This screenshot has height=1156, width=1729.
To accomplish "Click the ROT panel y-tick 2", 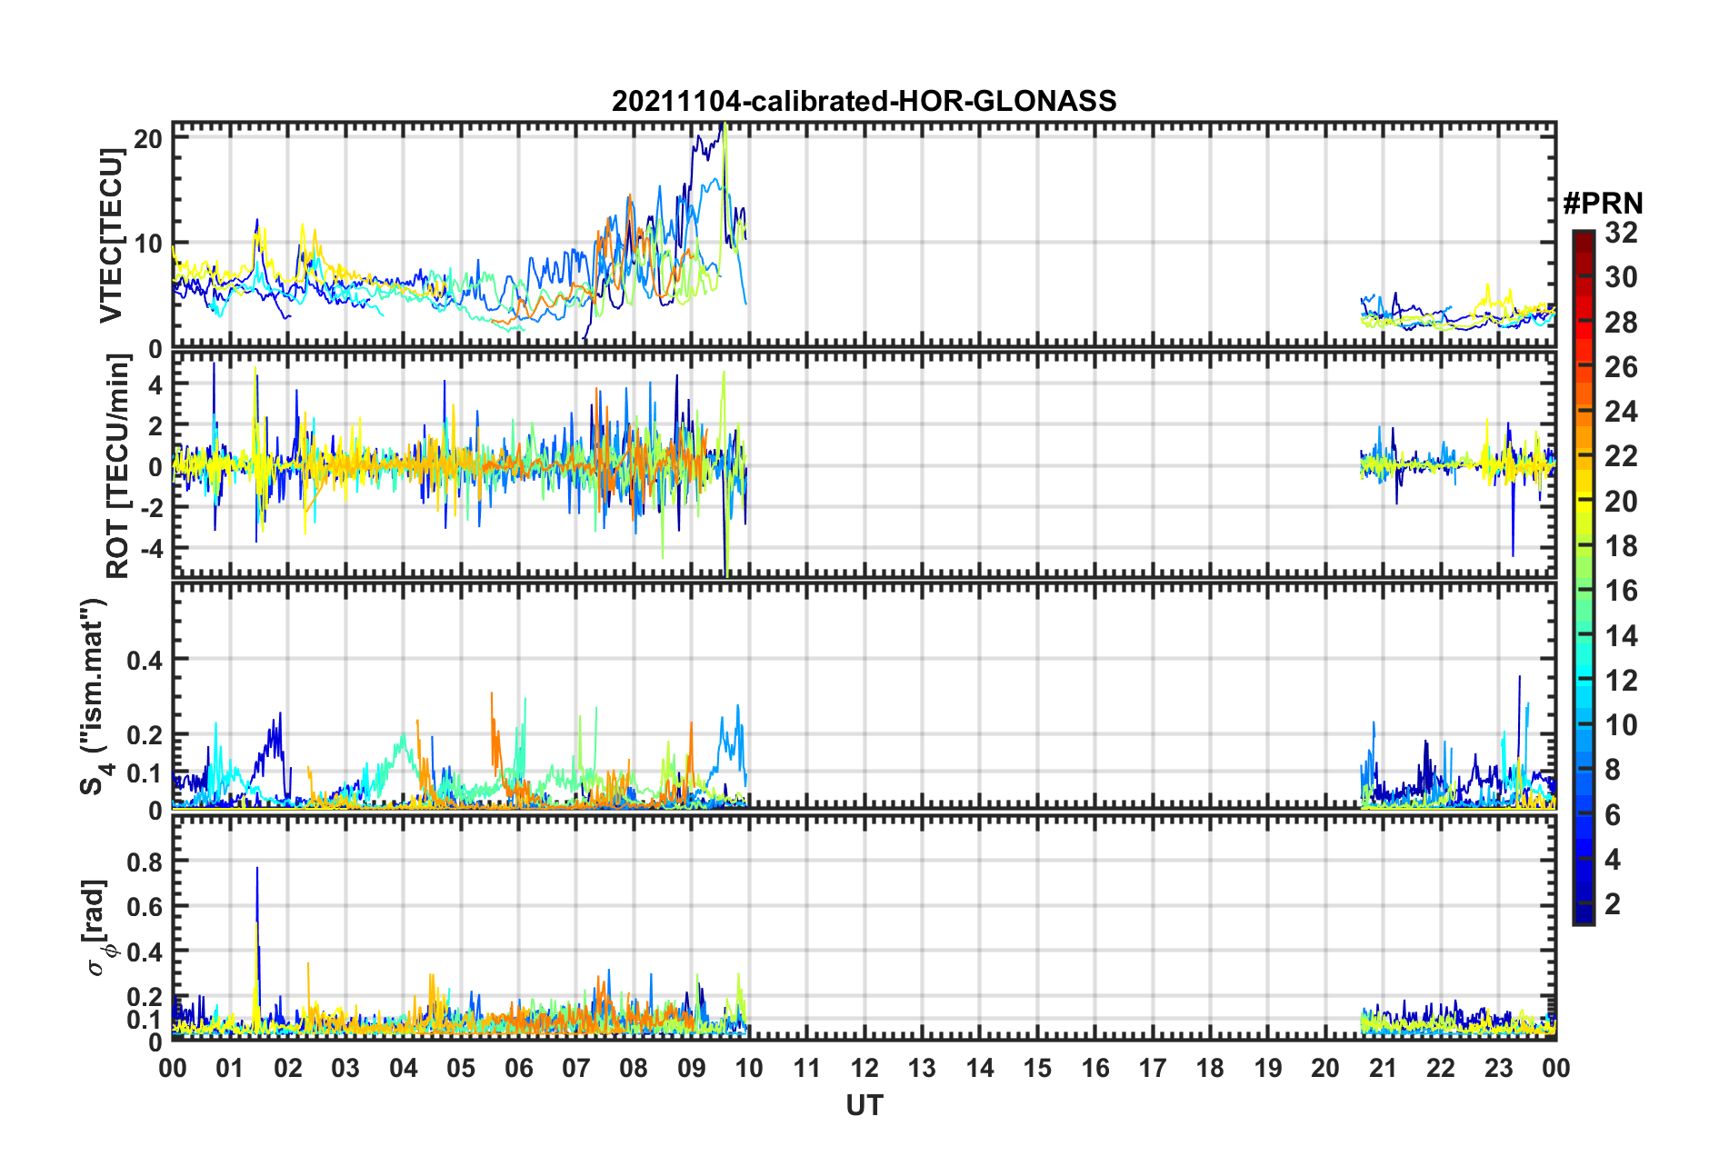I will [156, 425].
